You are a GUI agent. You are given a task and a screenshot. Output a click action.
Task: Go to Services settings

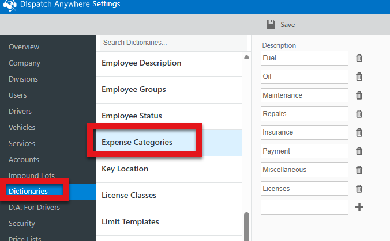point(22,144)
